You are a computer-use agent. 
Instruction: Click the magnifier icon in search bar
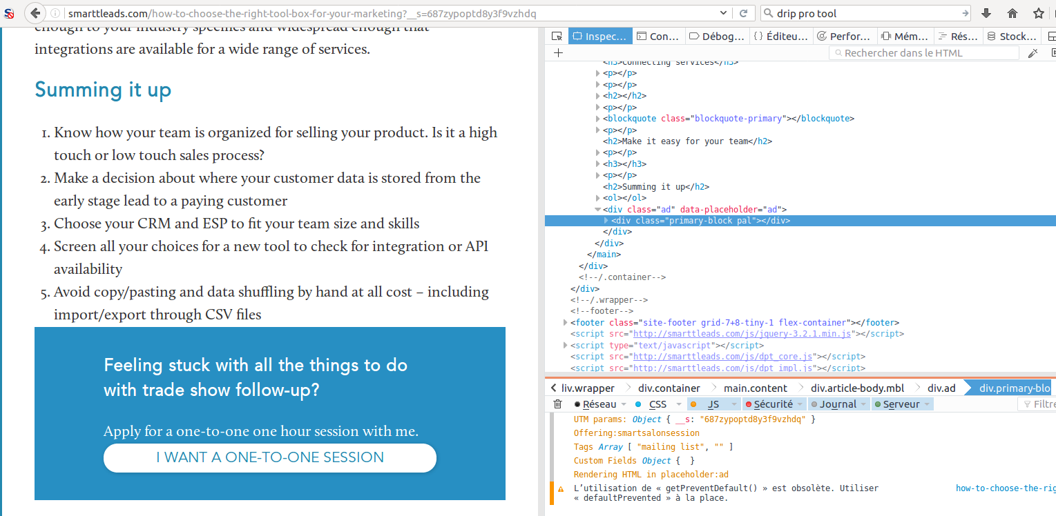point(768,13)
